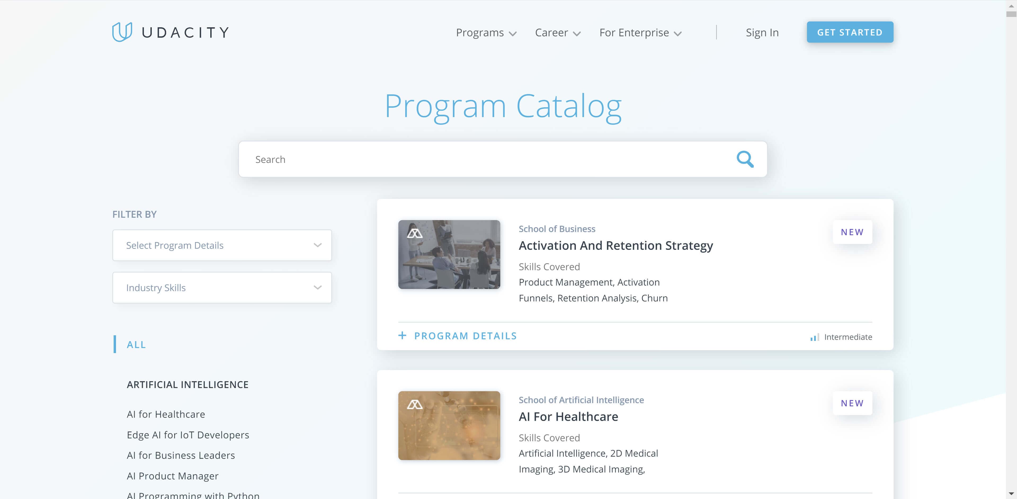The image size is (1017, 499).
Task: Select the ALL catalog filter tab
Action: (x=136, y=344)
